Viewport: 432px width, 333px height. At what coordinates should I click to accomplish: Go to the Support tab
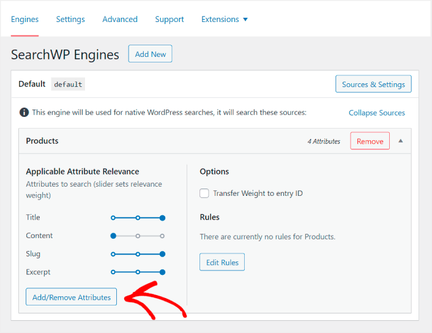pyautogui.click(x=169, y=20)
